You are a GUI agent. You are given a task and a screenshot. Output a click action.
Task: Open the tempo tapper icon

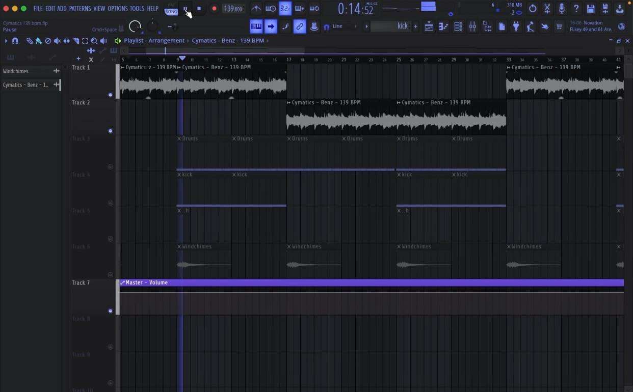click(x=531, y=26)
